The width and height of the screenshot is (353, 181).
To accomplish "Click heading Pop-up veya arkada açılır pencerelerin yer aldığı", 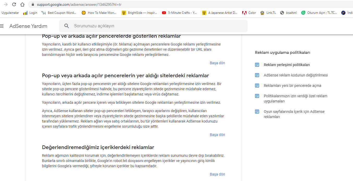I will (125, 75).
